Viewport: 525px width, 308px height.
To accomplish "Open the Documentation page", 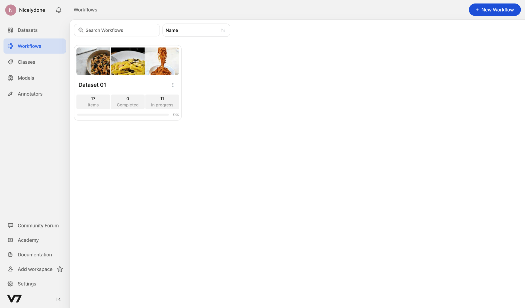I will 34,254.
